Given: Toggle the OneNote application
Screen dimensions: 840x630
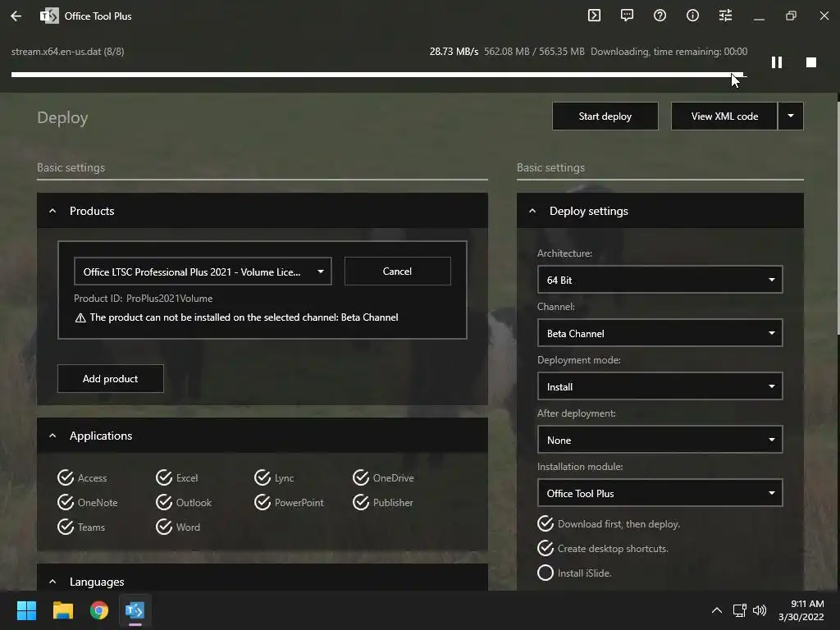Looking at the screenshot, I should pos(87,502).
